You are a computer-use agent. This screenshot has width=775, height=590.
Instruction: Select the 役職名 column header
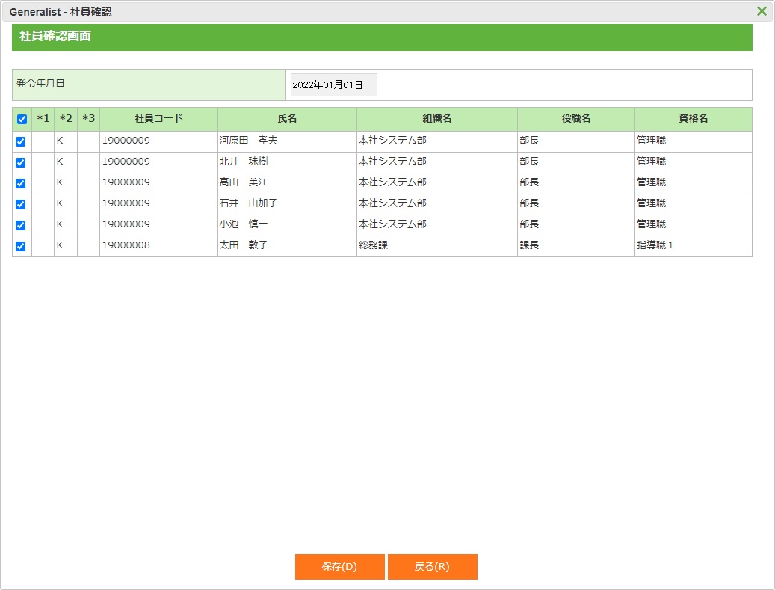pos(575,119)
